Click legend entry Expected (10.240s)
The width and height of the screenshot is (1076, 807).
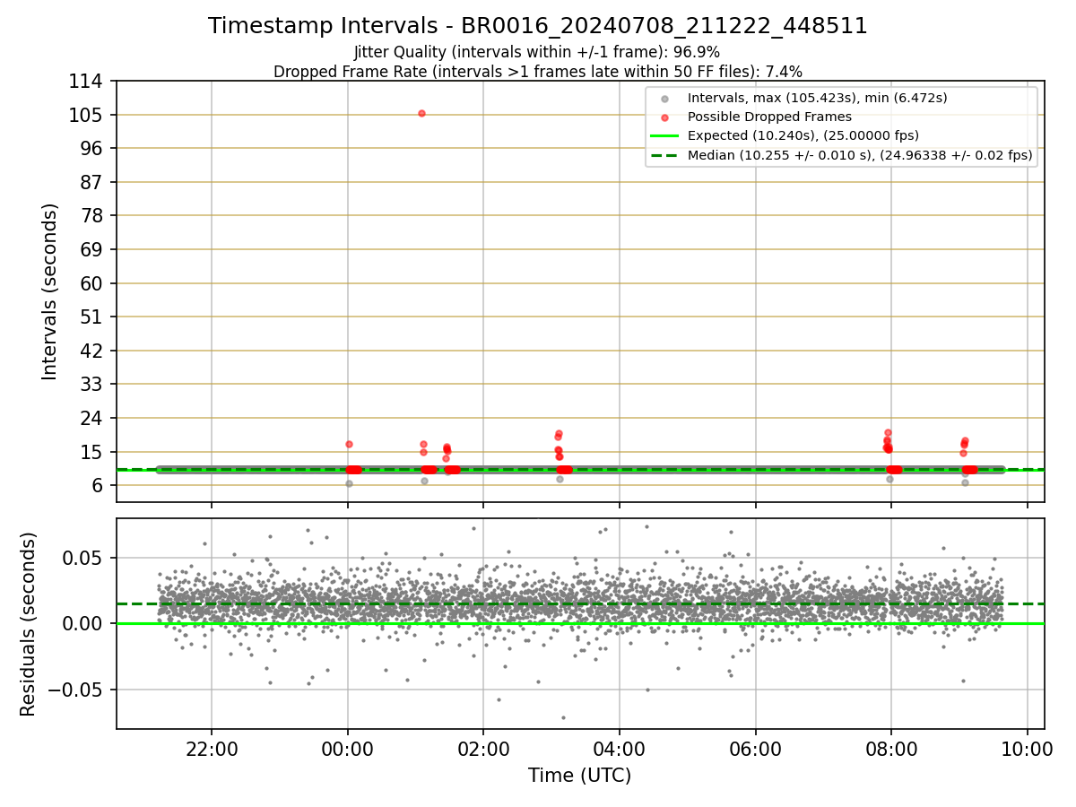point(803,136)
